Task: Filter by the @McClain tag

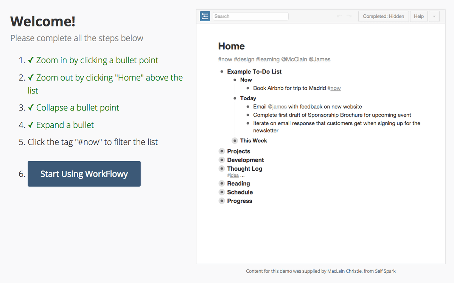Action: (x=294, y=59)
